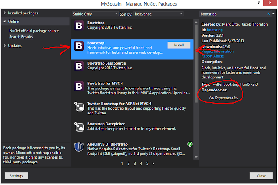
Task: Open the search box dropdown arrow
Action: point(273,14)
